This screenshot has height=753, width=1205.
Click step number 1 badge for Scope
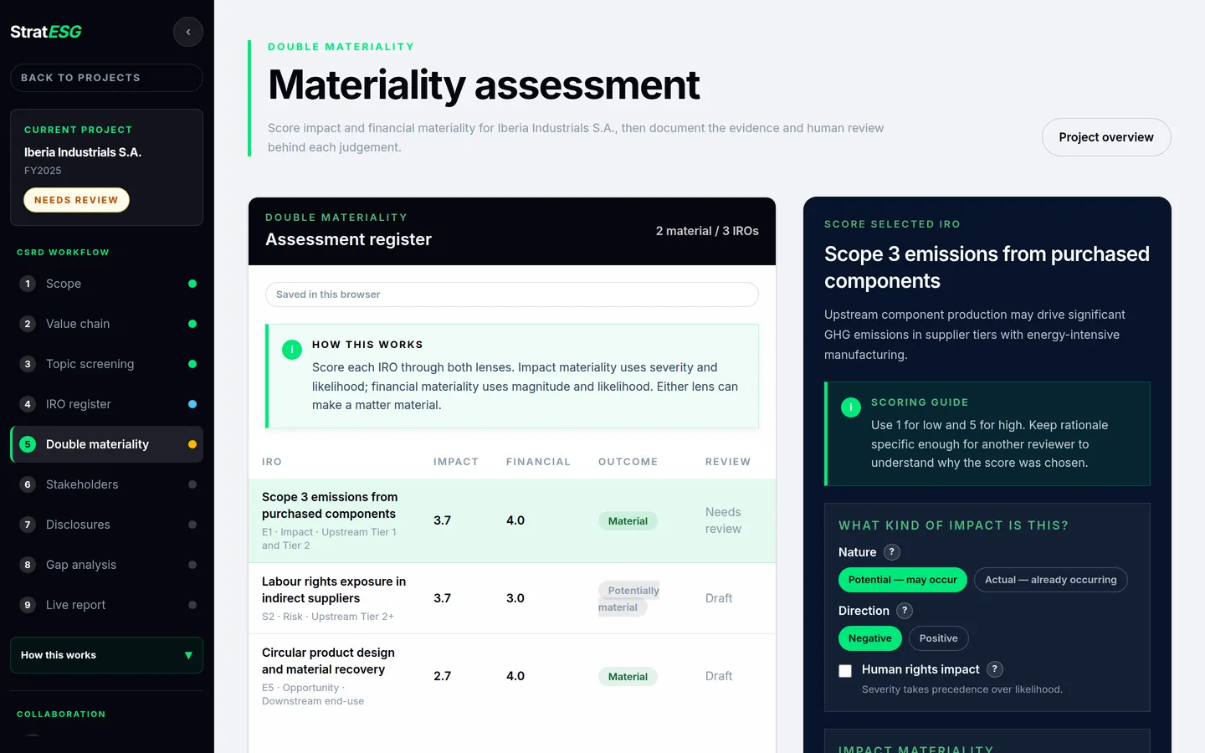click(x=28, y=284)
